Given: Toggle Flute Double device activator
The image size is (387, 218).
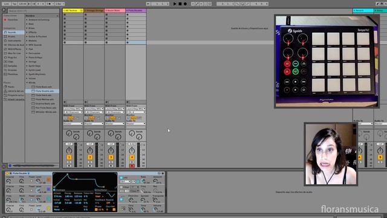Looking at the screenshot, I should click(x=7, y=173).
